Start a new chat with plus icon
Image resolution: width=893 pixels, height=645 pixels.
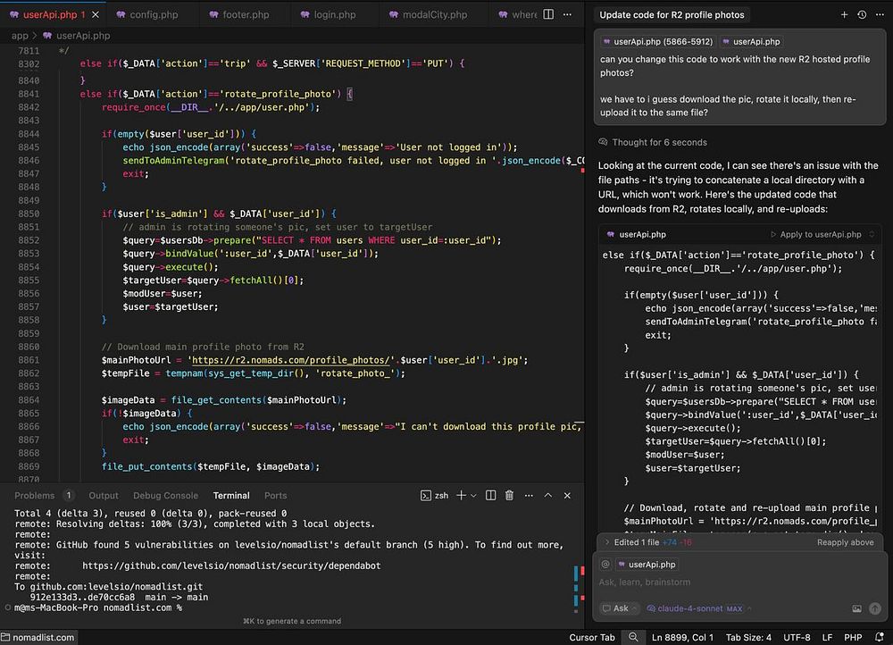coord(844,15)
